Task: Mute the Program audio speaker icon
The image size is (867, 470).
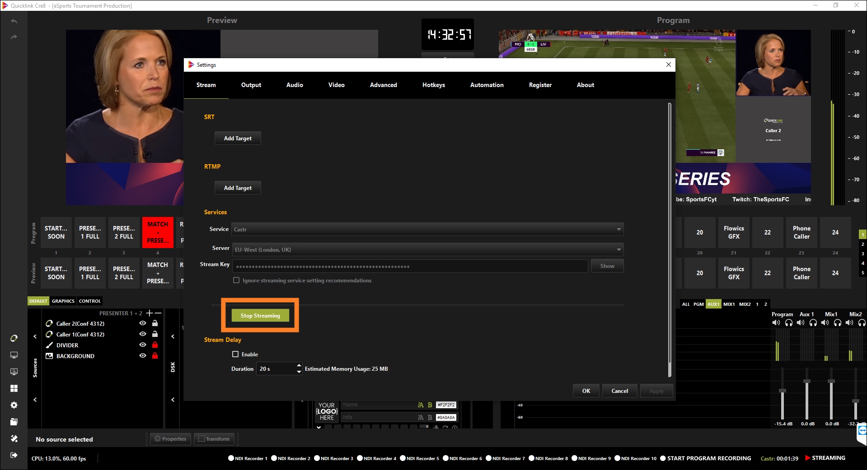Action: click(776, 323)
